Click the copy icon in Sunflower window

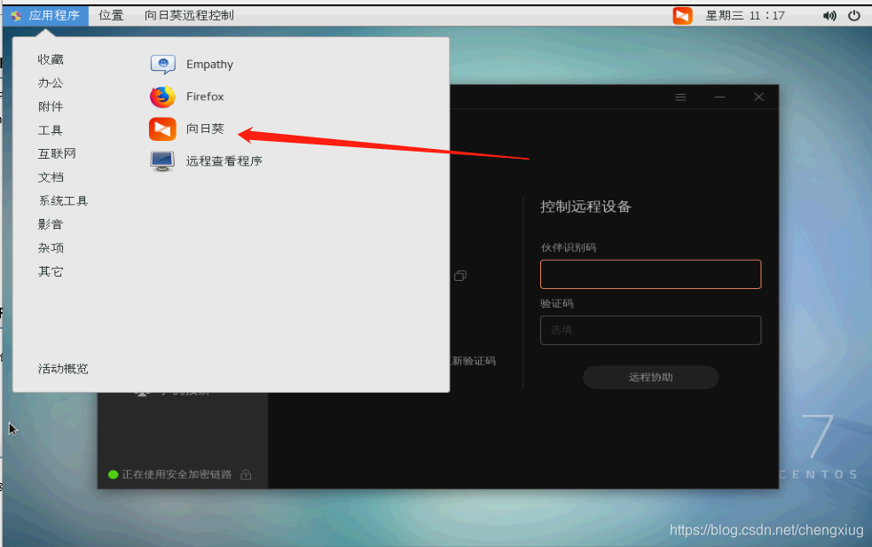[x=460, y=276]
